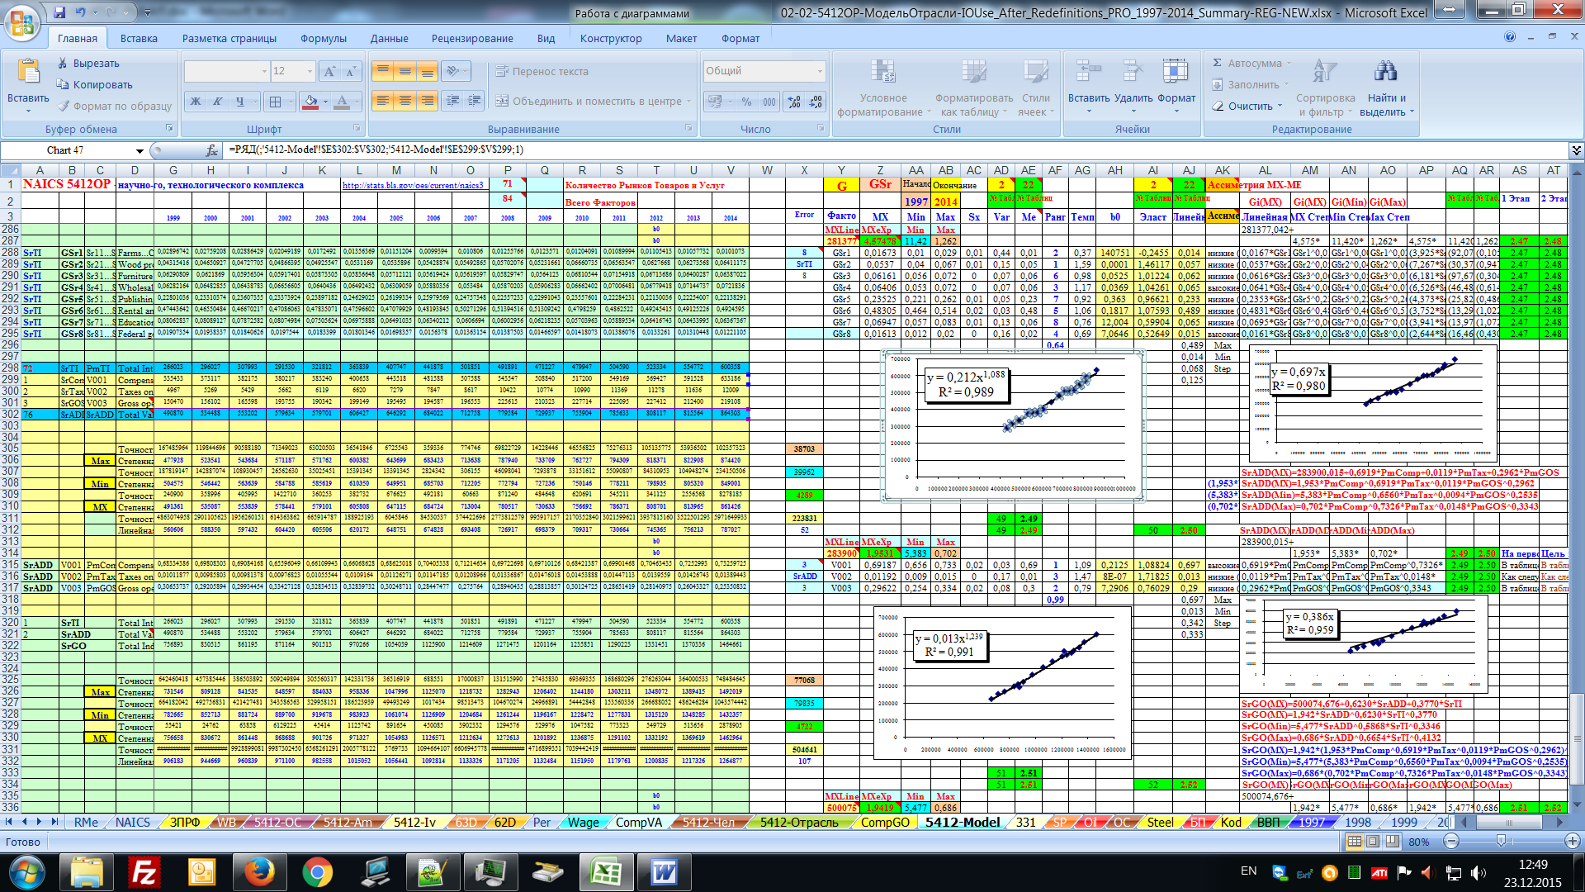Open Firefox from the Windows taskbar

coord(259,871)
